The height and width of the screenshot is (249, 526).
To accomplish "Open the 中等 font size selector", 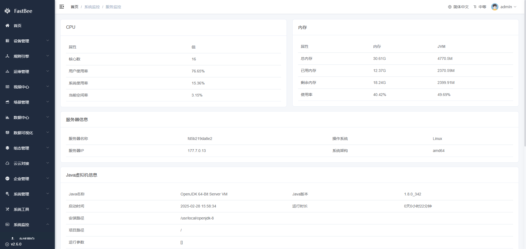I will (x=480, y=7).
